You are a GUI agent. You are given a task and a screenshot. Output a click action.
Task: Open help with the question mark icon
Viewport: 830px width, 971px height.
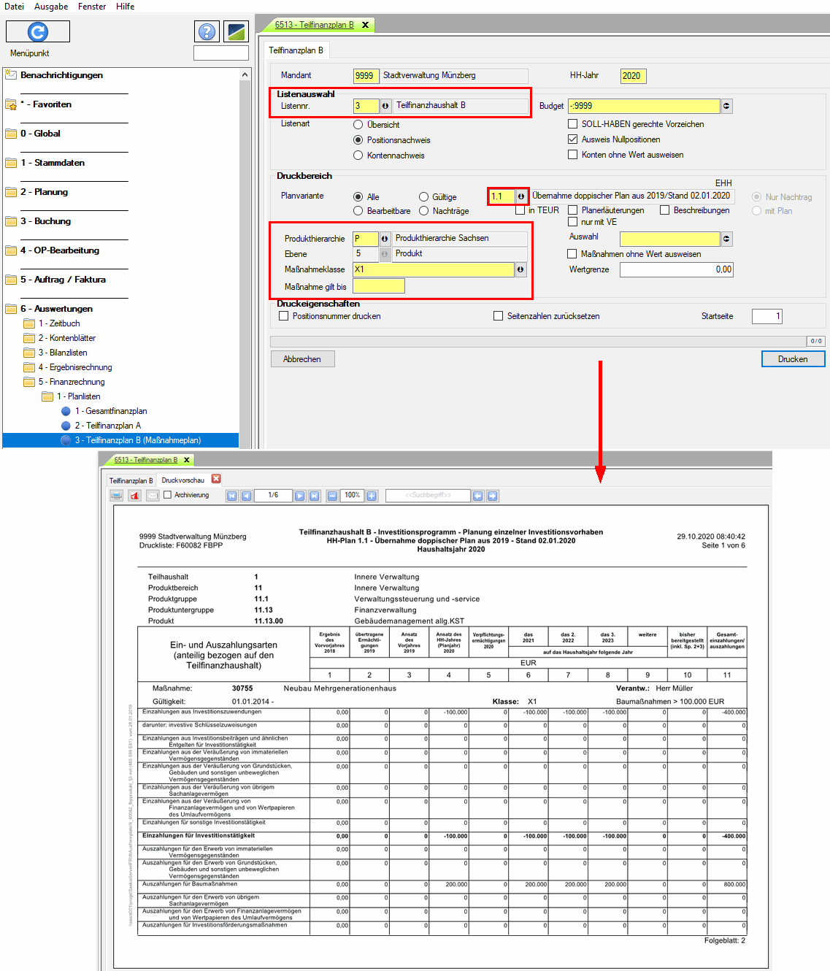coord(207,31)
